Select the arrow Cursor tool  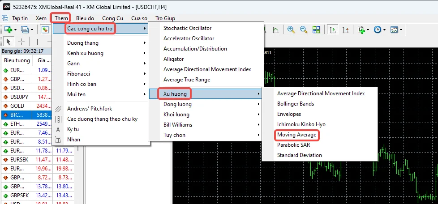(8, 42)
